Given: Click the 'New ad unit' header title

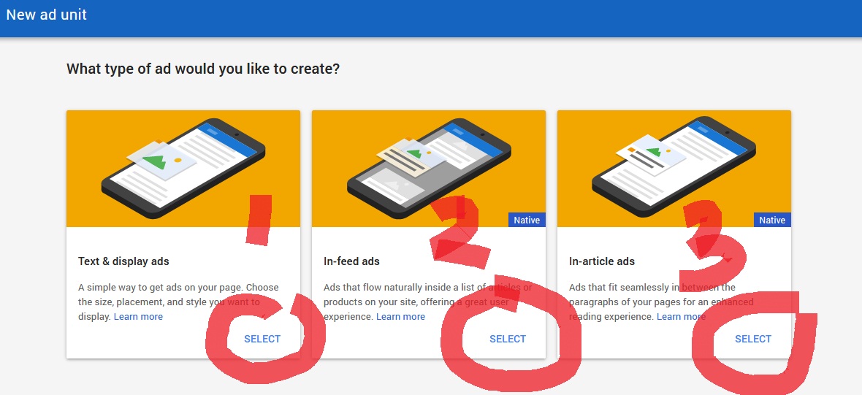Looking at the screenshot, I should pos(47,15).
